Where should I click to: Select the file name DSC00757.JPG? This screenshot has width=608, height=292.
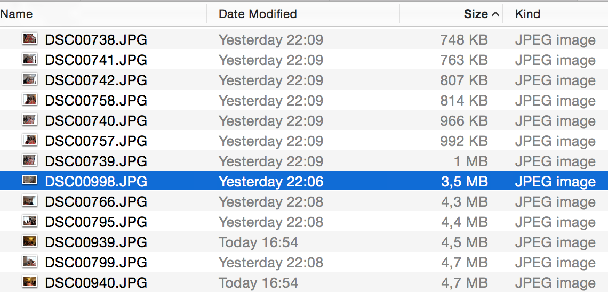[x=96, y=141]
